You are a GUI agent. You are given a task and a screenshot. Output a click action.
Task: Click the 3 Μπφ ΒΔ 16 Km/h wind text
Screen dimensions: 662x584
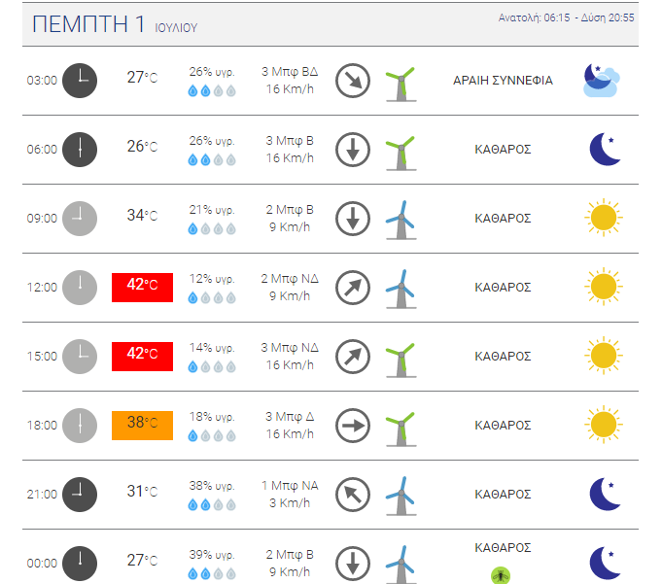pyautogui.click(x=290, y=81)
